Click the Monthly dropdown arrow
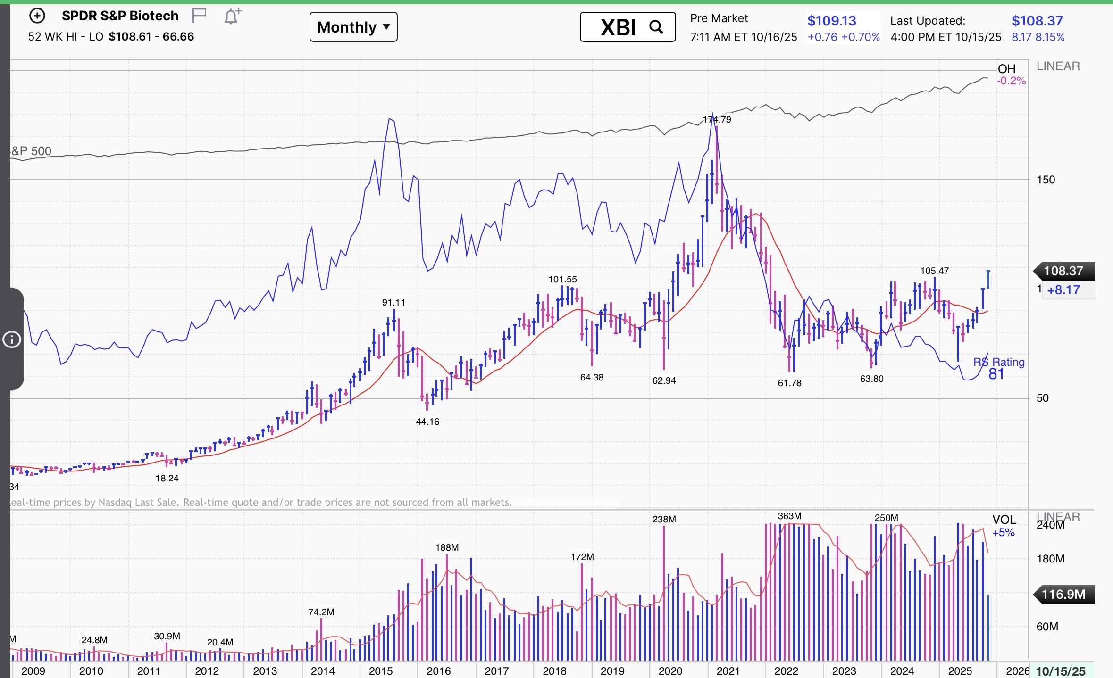This screenshot has height=678, width=1113. point(386,27)
